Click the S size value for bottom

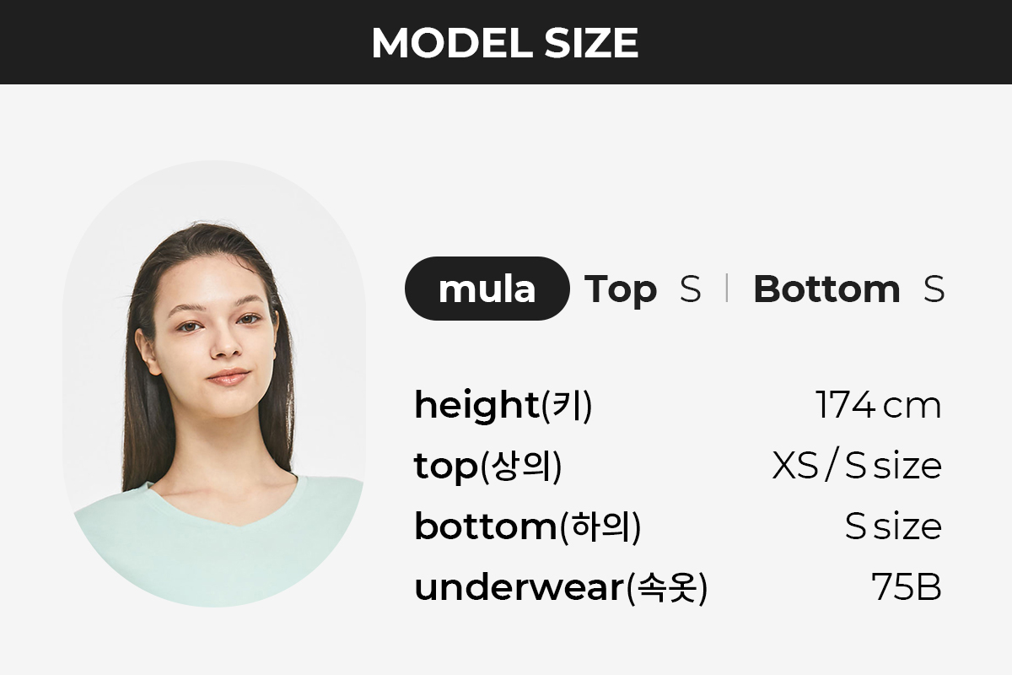pyautogui.click(x=893, y=526)
